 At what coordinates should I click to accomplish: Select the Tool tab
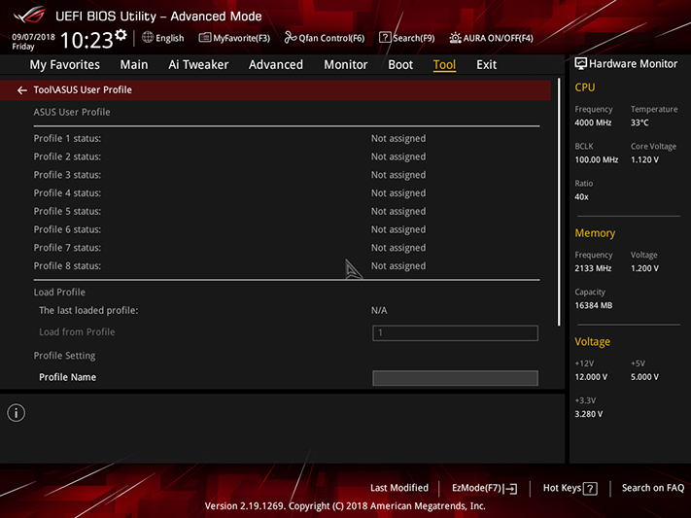coord(444,65)
